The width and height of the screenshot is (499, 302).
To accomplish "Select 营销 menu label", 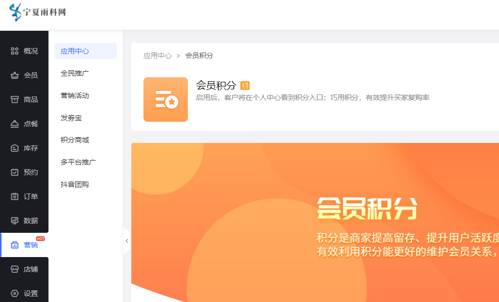I will pyautogui.click(x=30, y=245).
